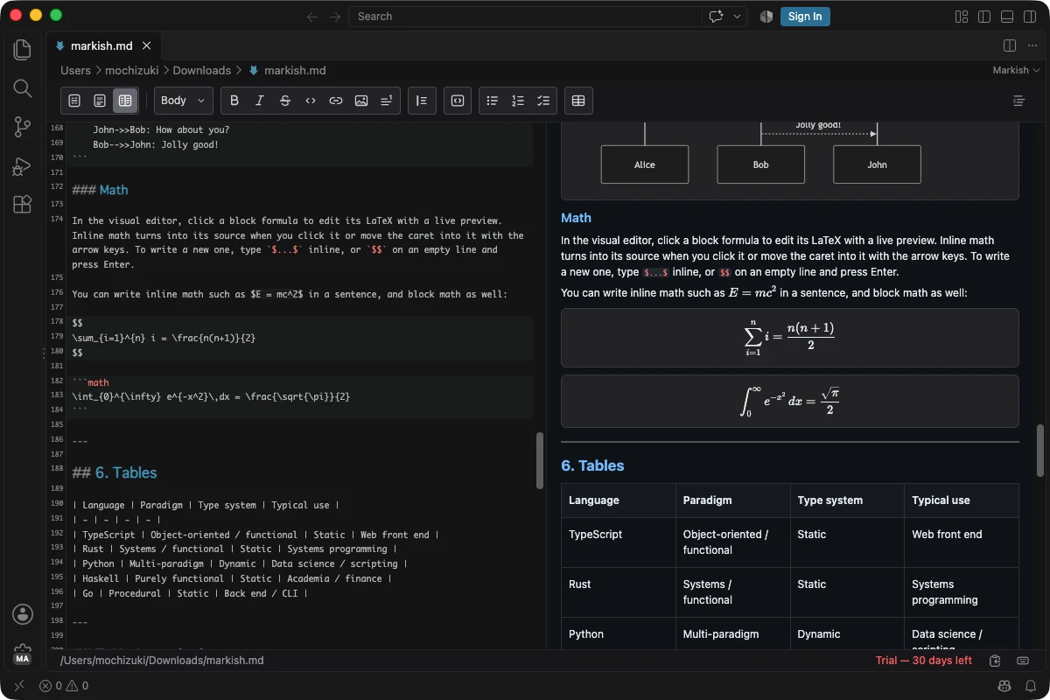Click the summation formula block in preview
Screen dimensions: 1050x700
point(789,338)
